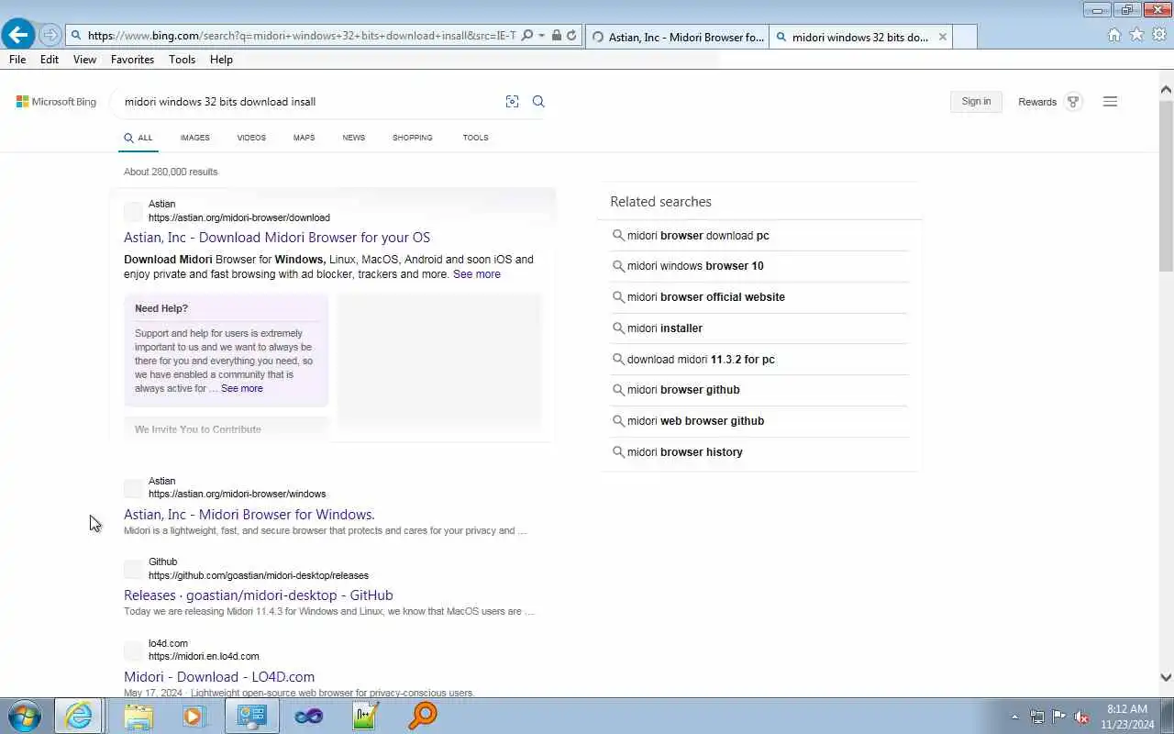Click the taskbar clock showing 8:12 AM
Screen dimensions: 1174x734
(1127, 717)
